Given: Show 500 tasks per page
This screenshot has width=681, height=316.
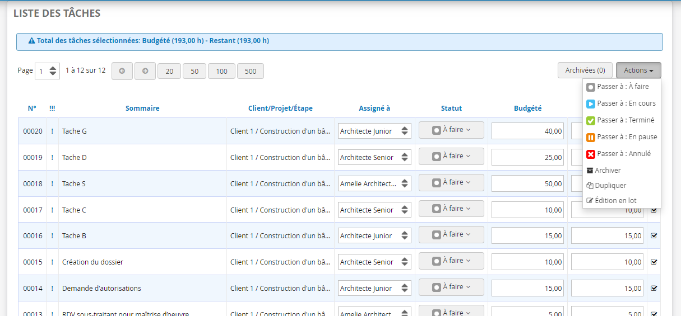Looking at the screenshot, I should tap(251, 71).
